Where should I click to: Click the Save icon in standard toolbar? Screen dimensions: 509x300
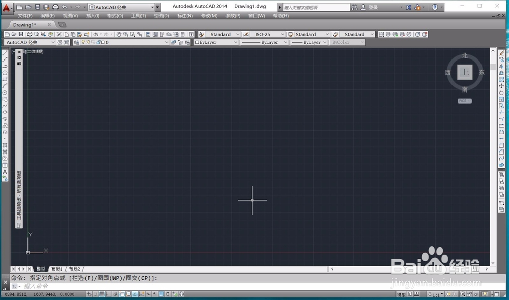pos(21,34)
